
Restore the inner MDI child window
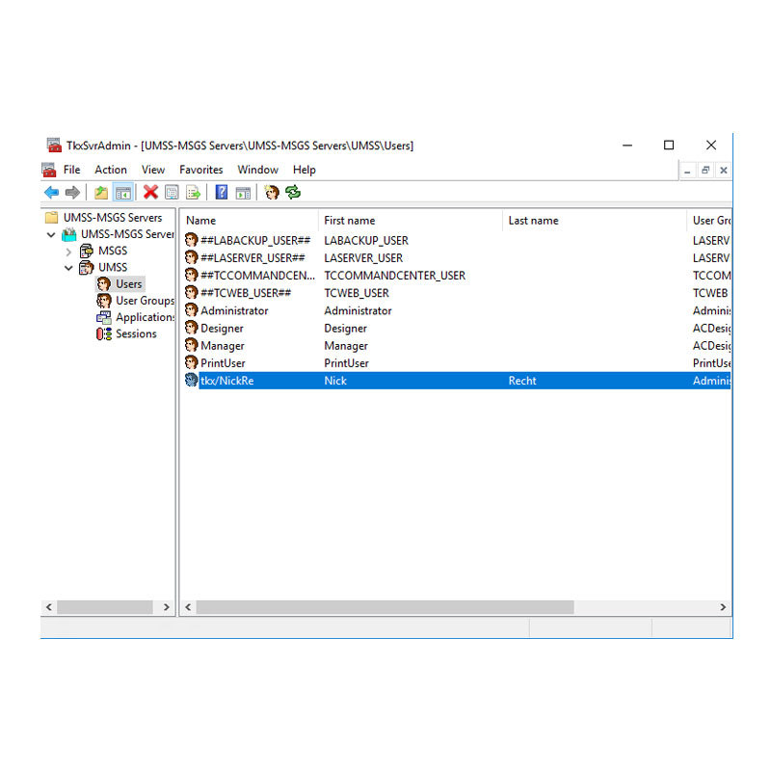(705, 171)
